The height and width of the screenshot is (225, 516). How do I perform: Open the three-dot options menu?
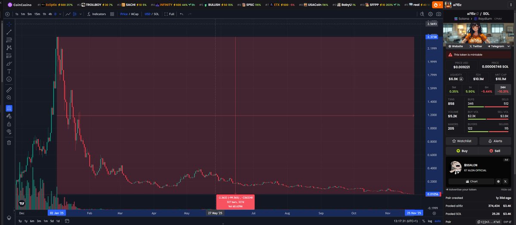click(511, 5)
